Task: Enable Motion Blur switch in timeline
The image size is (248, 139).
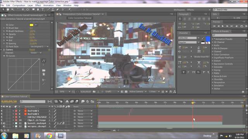Action: (77, 102)
